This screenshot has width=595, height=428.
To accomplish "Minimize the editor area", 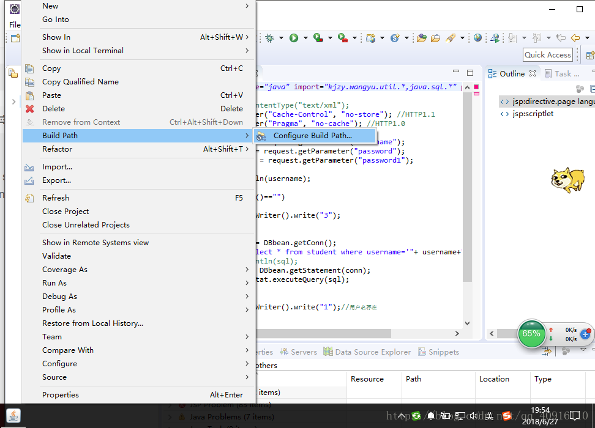I will pos(456,72).
